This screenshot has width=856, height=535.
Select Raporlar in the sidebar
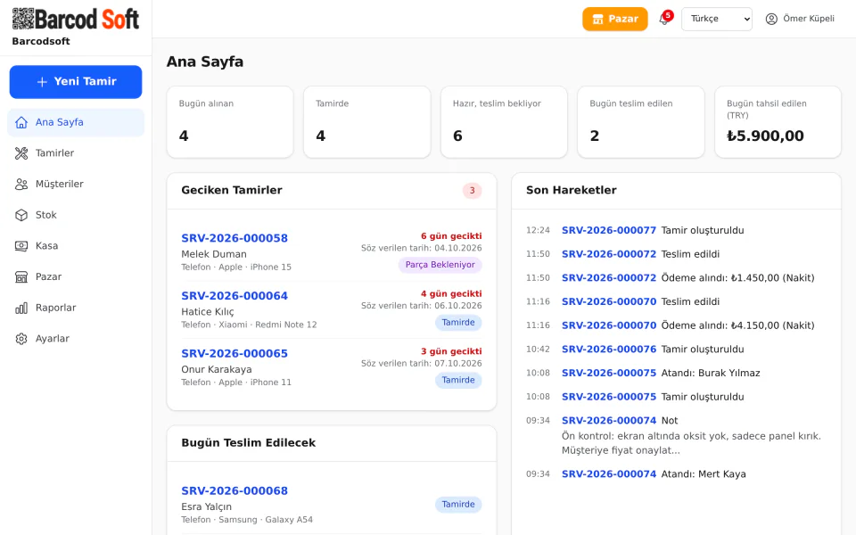[x=76, y=308]
